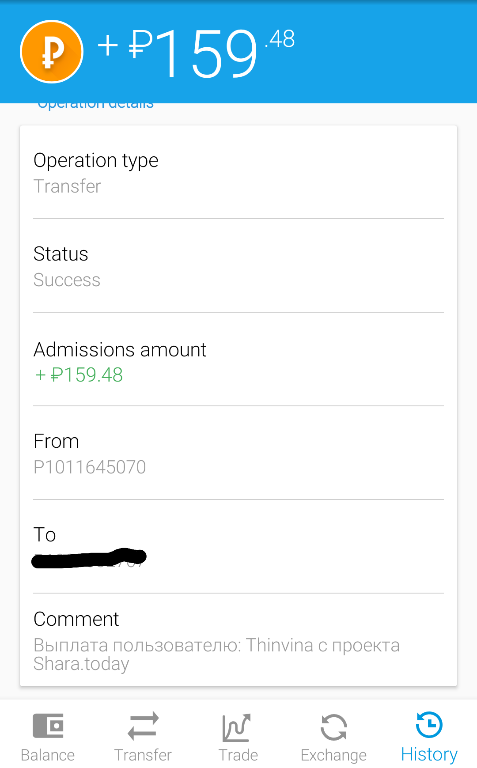The height and width of the screenshot is (768, 477).
Task: Tap the Transfer arrows icon
Action: (x=143, y=726)
